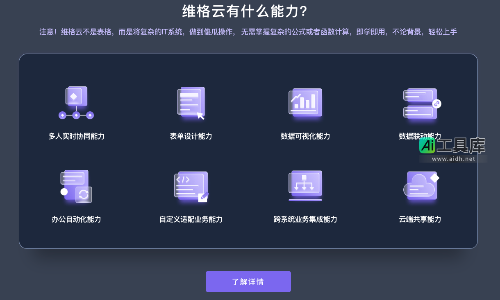
Task: Select the 数据联动能力 linked cards icon
Action: [x=420, y=104]
